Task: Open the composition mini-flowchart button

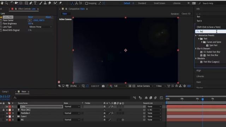Action: click(134, 98)
